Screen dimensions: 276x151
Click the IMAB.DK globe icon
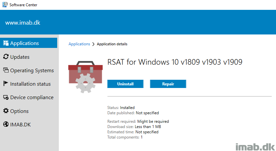click(x=6, y=124)
